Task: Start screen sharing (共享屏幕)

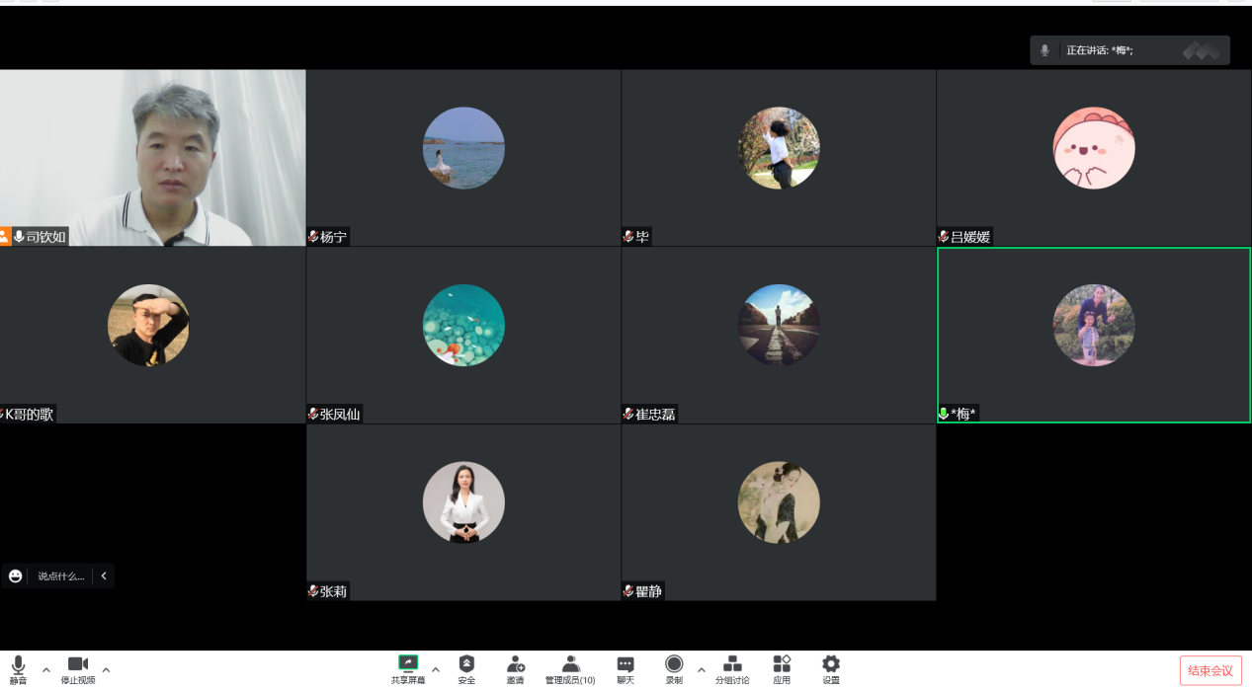Action: click(407, 668)
